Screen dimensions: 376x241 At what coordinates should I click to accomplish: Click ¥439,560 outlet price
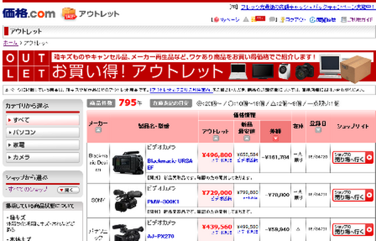coord(217,227)
